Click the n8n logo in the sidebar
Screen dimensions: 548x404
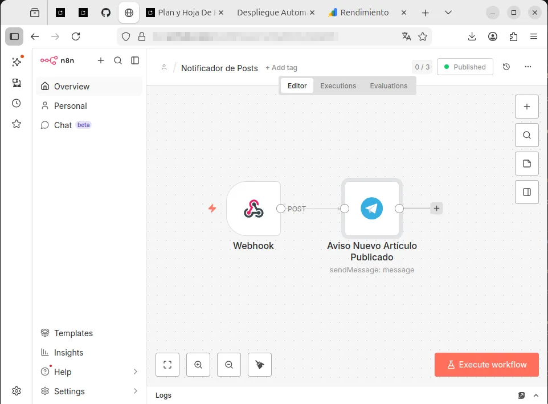pyautogui.click(x=57, y=60)
